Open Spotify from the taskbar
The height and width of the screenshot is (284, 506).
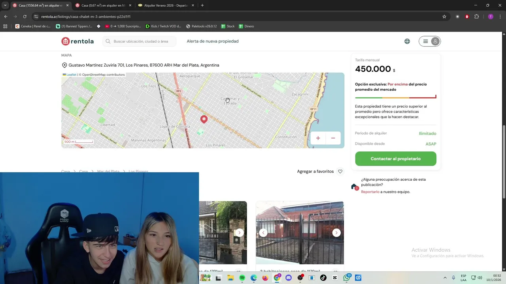point(242,278)
